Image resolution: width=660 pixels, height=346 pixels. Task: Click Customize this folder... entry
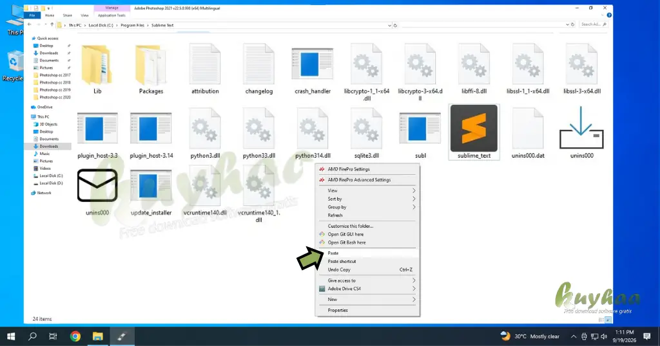coord(367,226)
